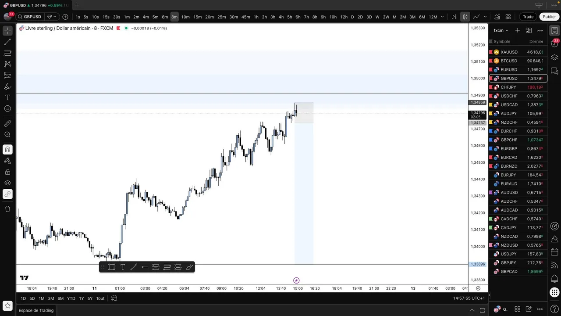Open the indicators menu

pyautogui.click(x=497, y=17)
